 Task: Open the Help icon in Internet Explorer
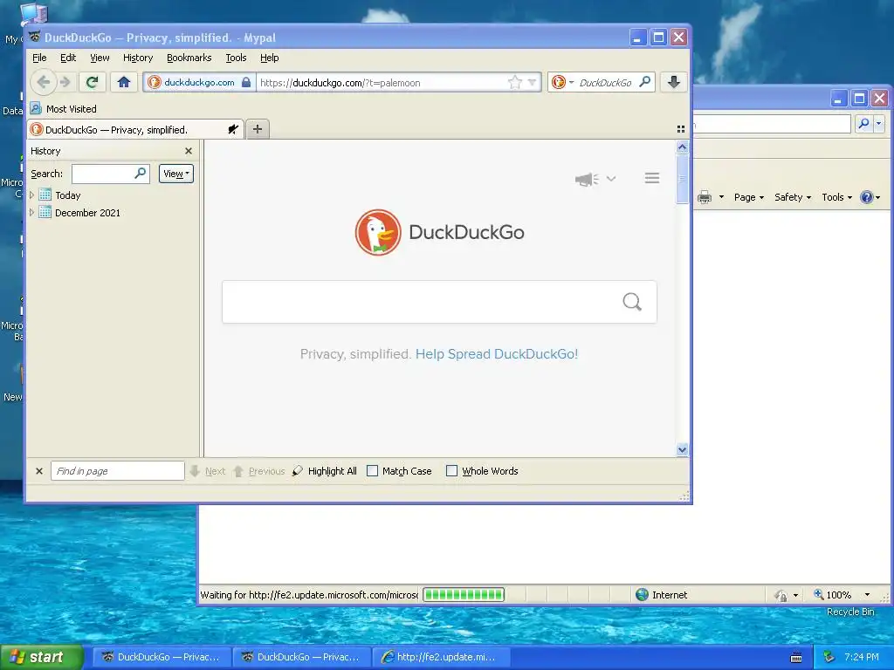[867, 197]
